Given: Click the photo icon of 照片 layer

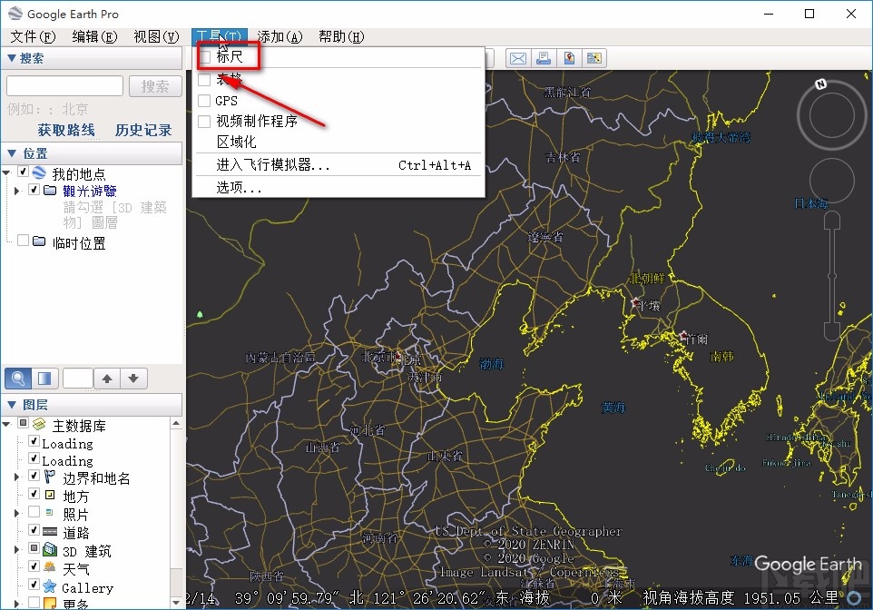Looking at the screenshot, I should coord(50,511).
